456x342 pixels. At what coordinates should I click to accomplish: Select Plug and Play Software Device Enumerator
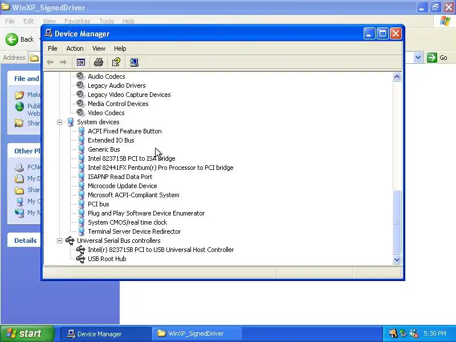(x=146, y=213)
